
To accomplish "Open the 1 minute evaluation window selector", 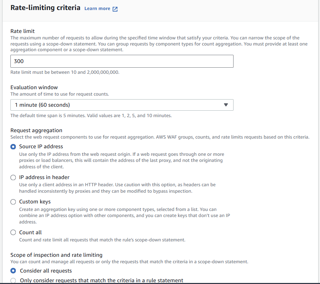I will [122, 105].
